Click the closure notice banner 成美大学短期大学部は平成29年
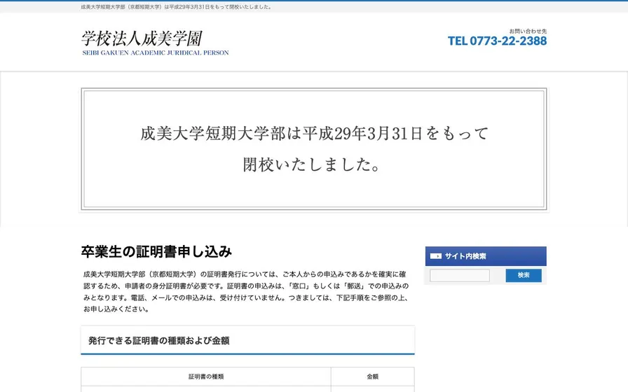The height and width of the screenshot is (392, 628). [314, 149]
